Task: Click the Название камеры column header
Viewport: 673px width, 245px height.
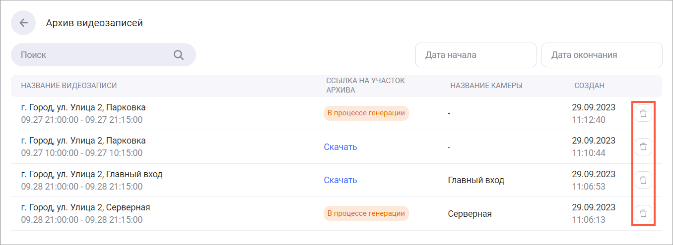Action: 486,86
